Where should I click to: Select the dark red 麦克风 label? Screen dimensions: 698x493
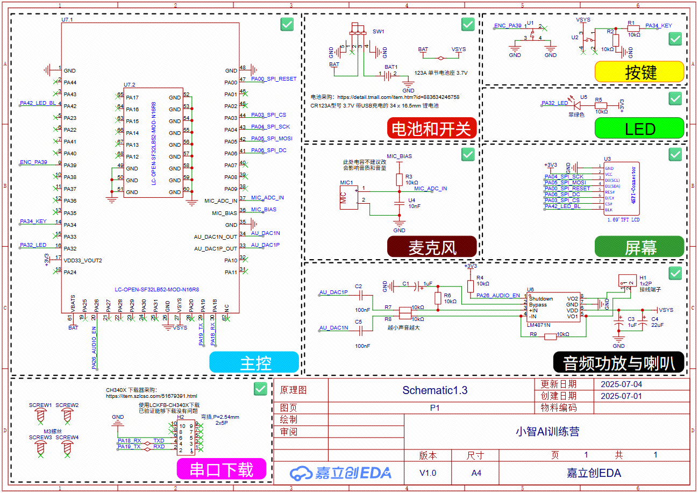(432, 246)
